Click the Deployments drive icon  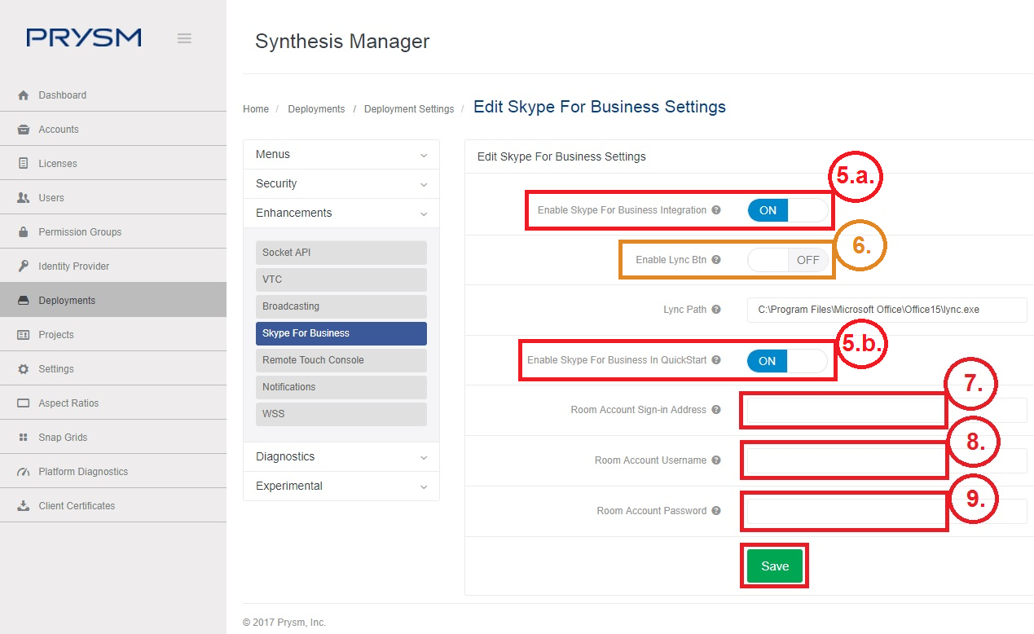click(23, 301)
